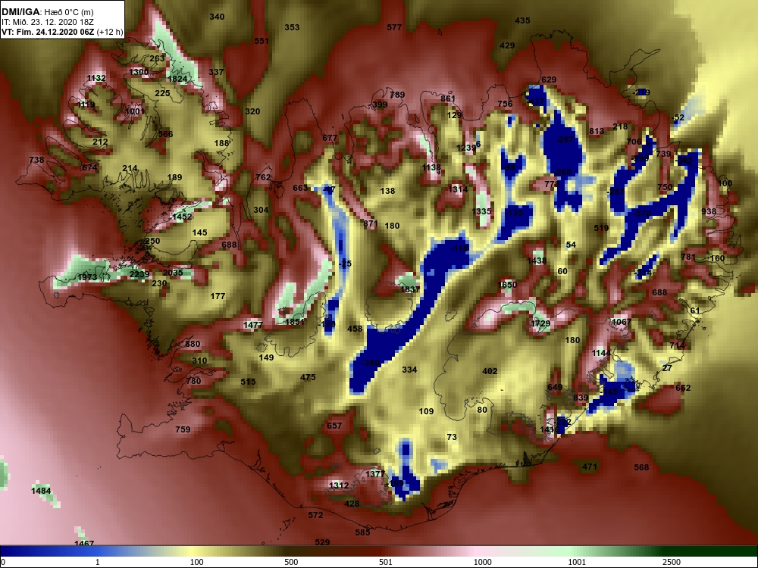
Task: Click the map value '1335'
Action: pos(481,211)
